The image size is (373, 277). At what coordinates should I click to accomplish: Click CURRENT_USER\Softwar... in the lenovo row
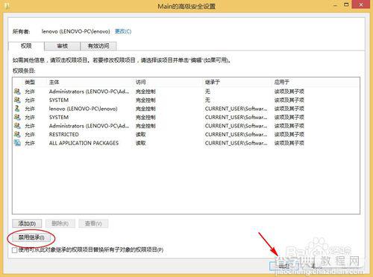point(236,109)
